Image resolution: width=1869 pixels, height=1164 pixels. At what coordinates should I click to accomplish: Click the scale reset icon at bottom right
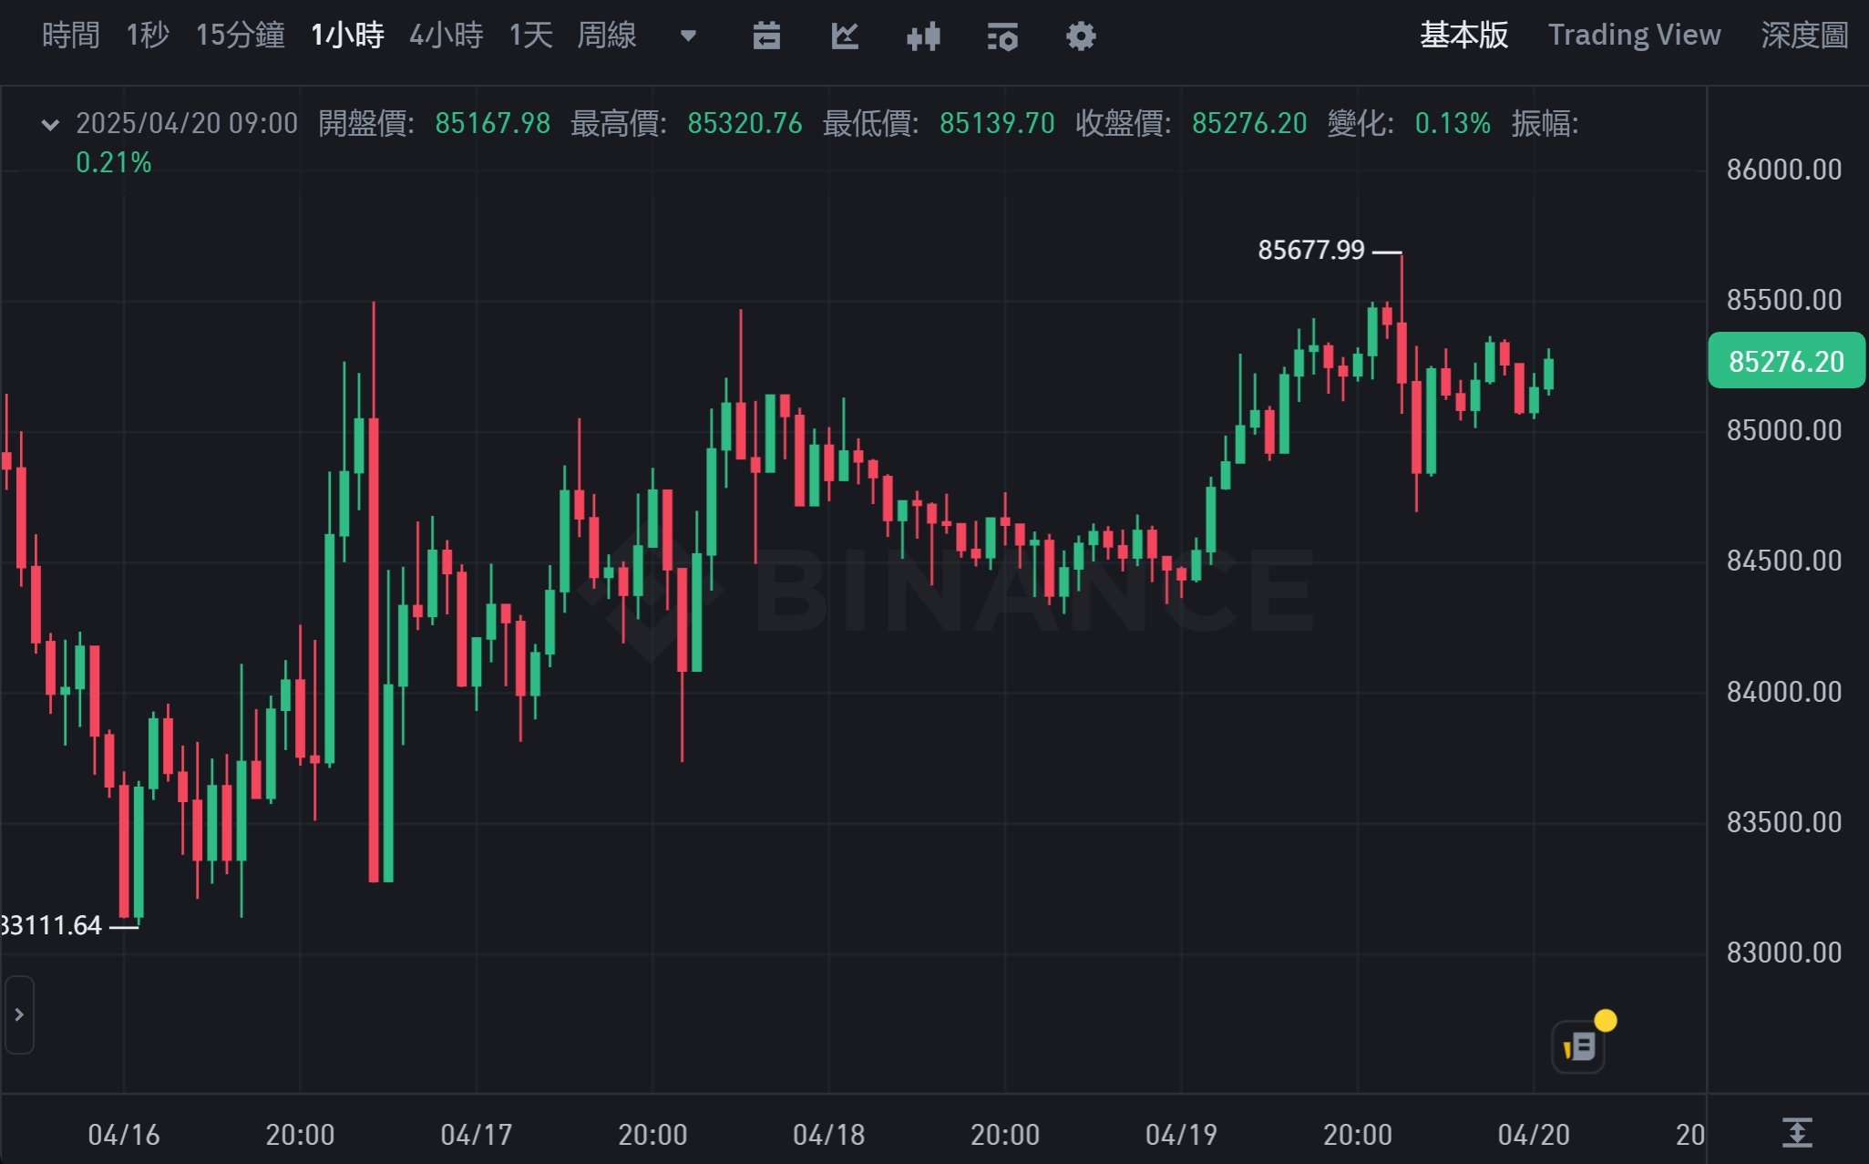1796,1132
